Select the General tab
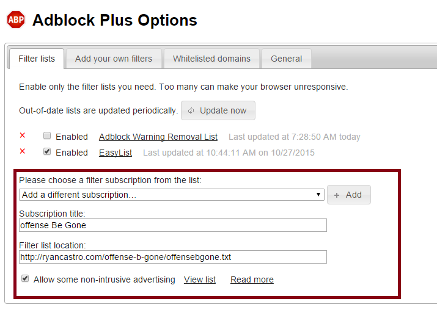The height and width of the screenshot is (310, 437). tap(287, 59)
